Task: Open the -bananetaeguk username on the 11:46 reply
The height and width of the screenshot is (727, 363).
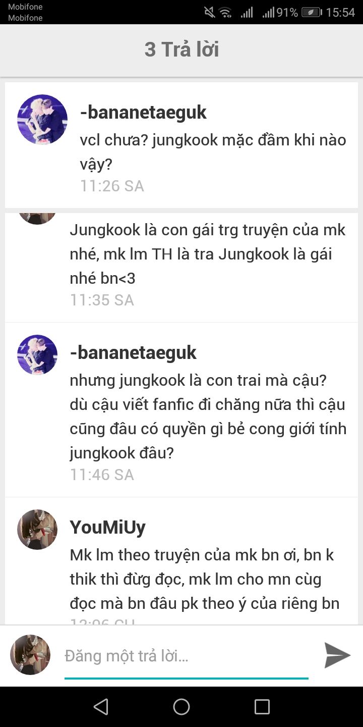Action: click(133, 352)
